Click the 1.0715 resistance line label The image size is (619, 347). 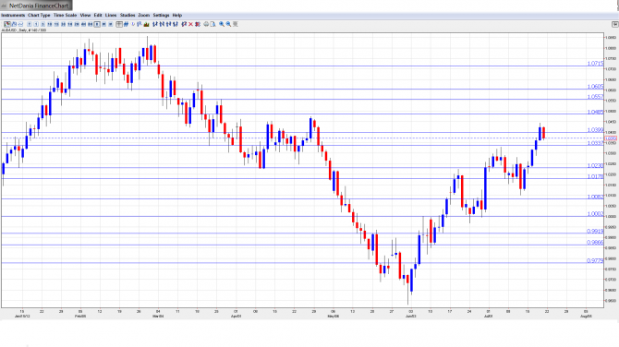pos(595,64)
